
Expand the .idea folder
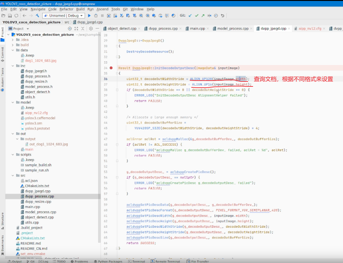13,40
